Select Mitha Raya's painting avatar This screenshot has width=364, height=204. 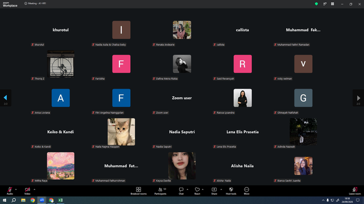coord(61,166)
